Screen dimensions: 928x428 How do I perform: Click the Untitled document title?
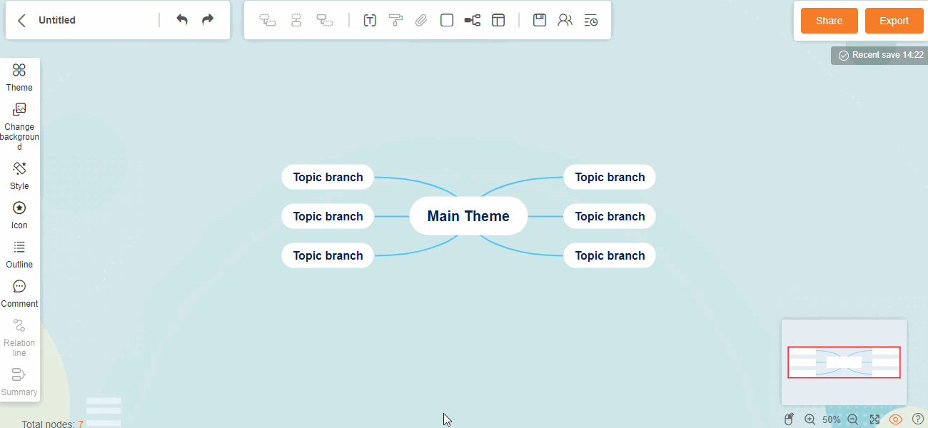(x=57, y=20)
